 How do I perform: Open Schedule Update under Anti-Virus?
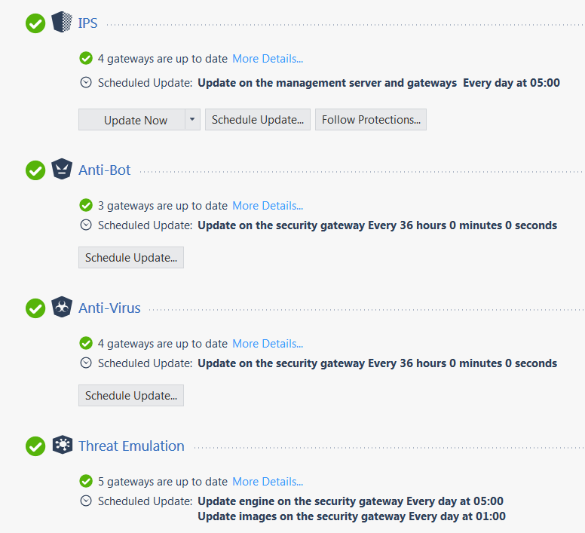[131, 395]
